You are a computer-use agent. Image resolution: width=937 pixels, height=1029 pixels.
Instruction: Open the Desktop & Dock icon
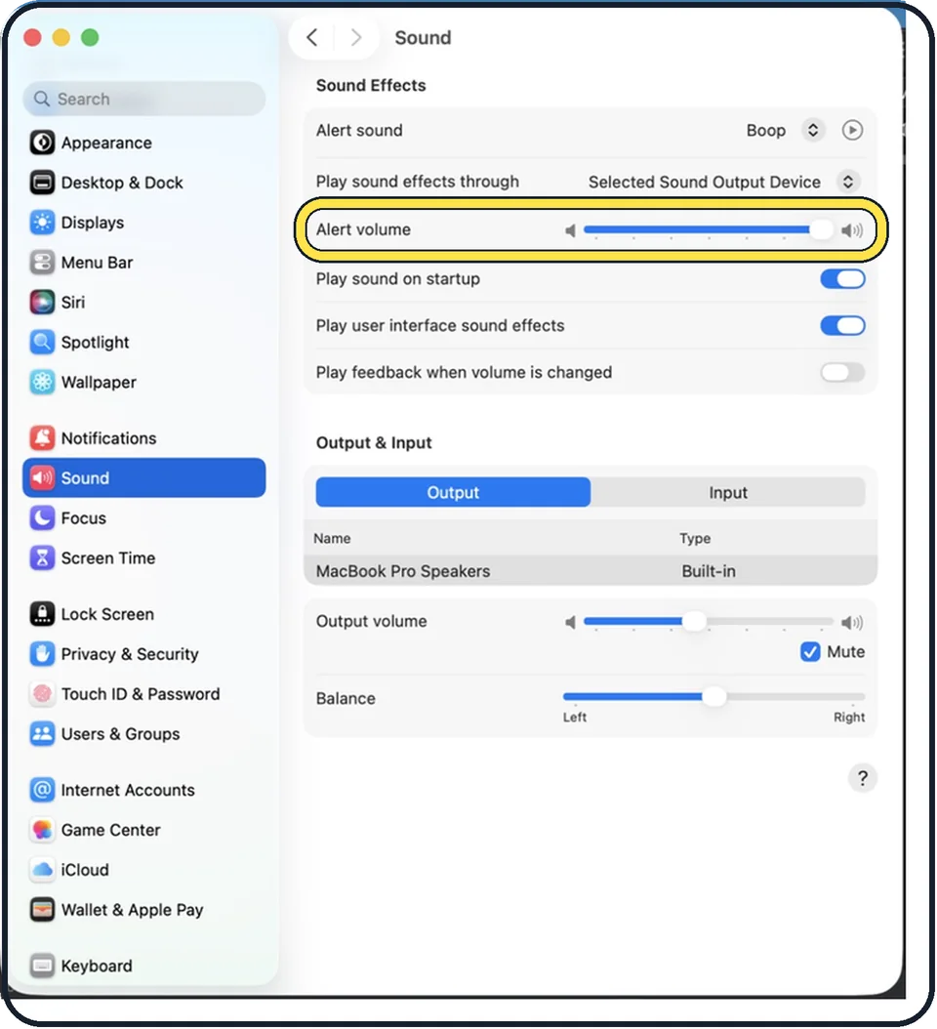point(42,183)
